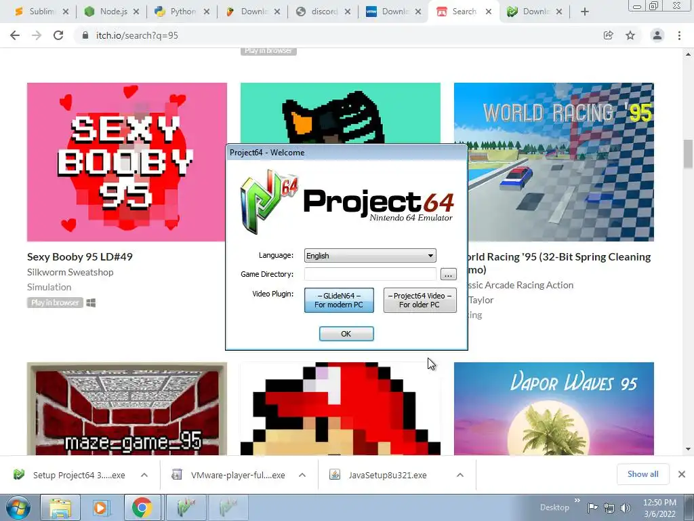Reload the itch.io search page
694x521 pixels.
pyautogui.click(x=58, y=35)
